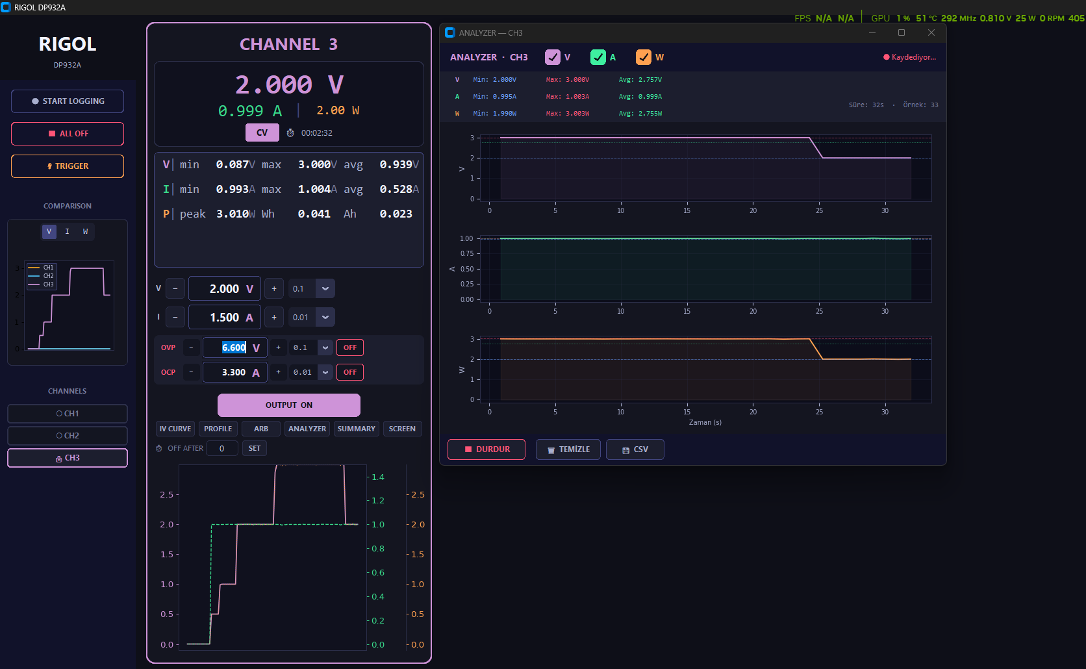Click the OUTPUT ON button
This screenshot has height=669, width=1086.
[289, 405]
